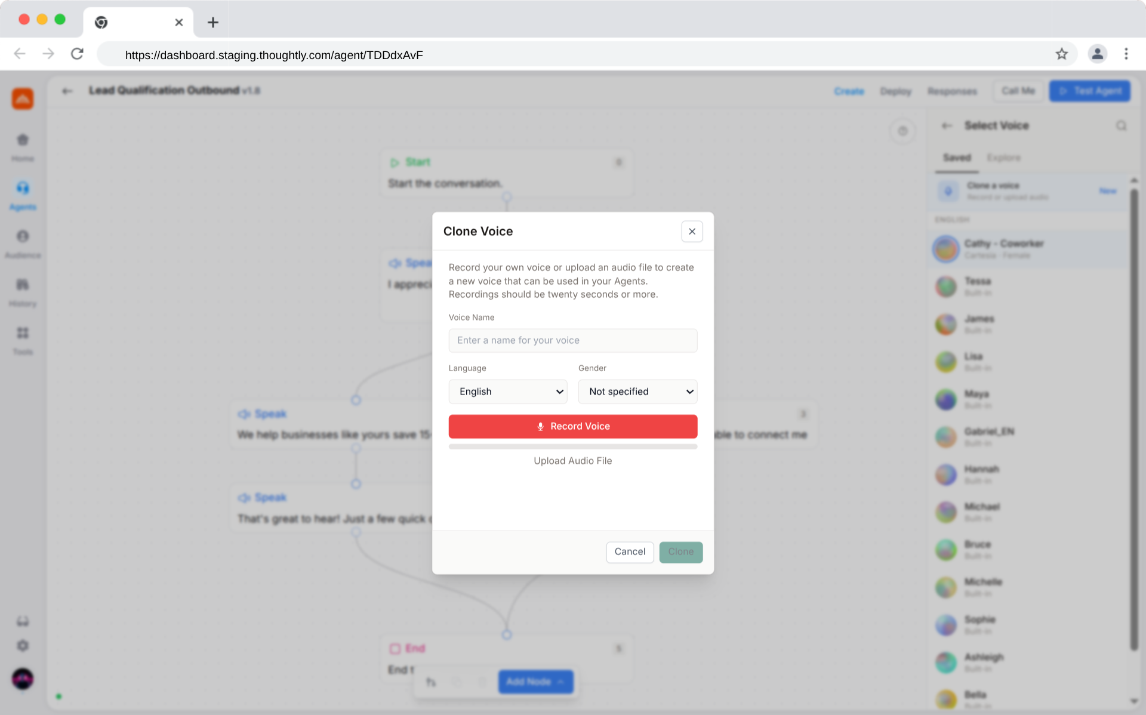Viewport: 1146px width, 715px height.
Task: Open the Gender dropdown
Action: click(637, 392)
